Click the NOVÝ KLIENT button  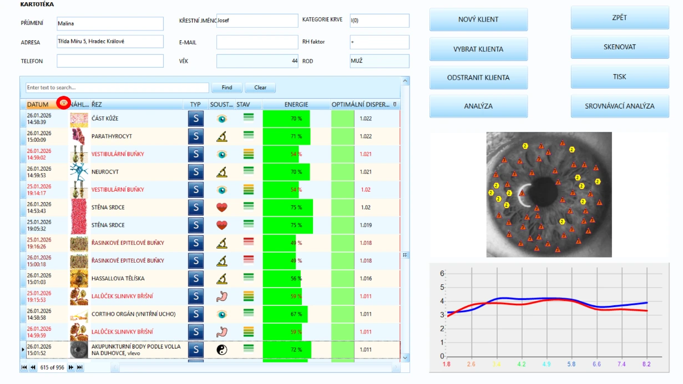[478, 19]
